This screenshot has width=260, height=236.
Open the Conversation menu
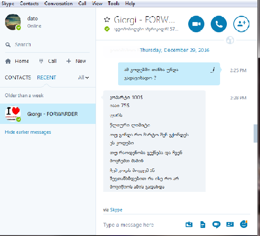click(x=58, y=3)
